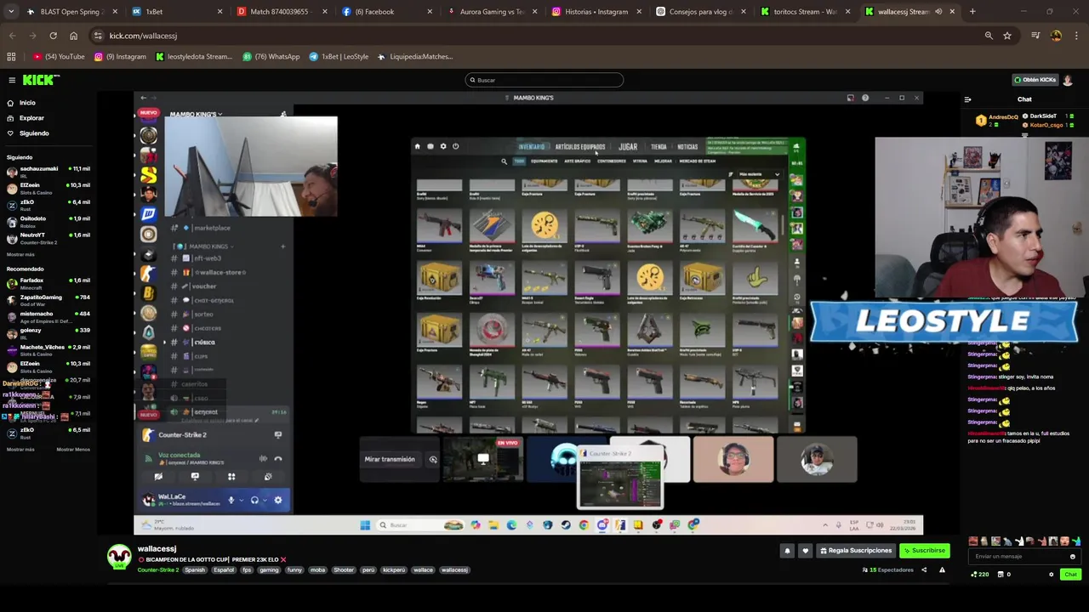The image size is (1089, 612).
Task: Bookmark this page with star icon
Action: pos(1007,36)
